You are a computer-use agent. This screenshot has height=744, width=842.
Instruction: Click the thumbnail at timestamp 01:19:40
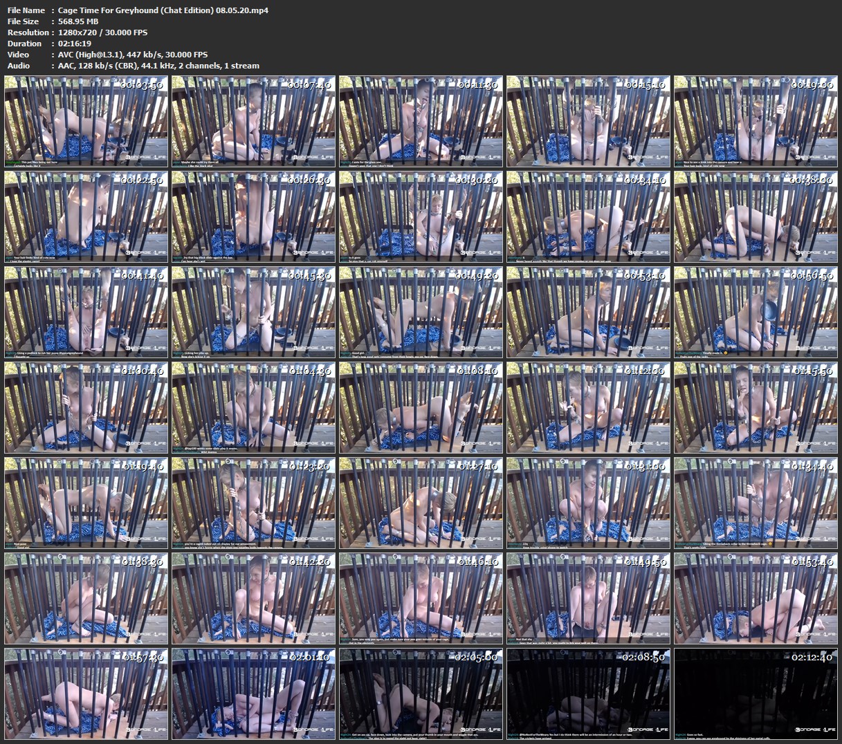(x=86, y=503)
